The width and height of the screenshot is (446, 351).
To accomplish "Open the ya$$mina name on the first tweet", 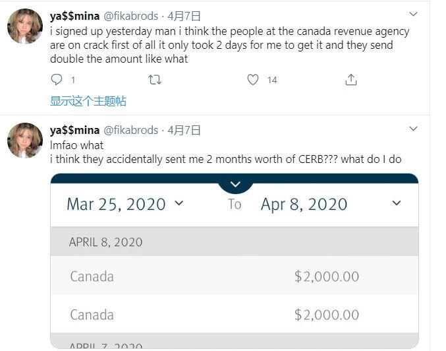I will 74,16.
